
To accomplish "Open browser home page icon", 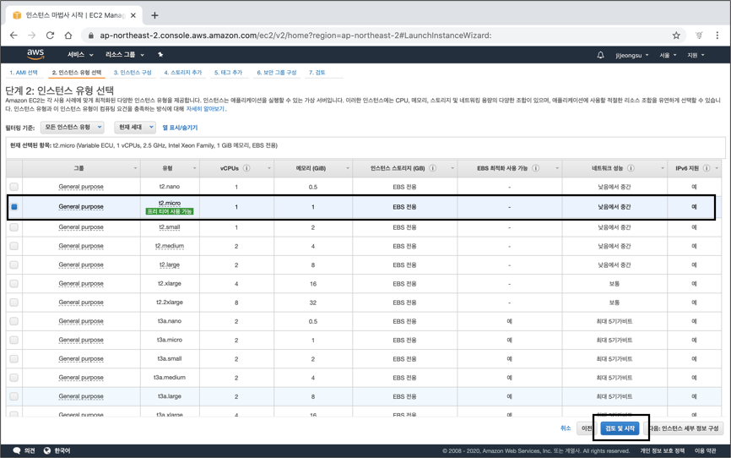I will pyautogui.click(x=68, y=35).
